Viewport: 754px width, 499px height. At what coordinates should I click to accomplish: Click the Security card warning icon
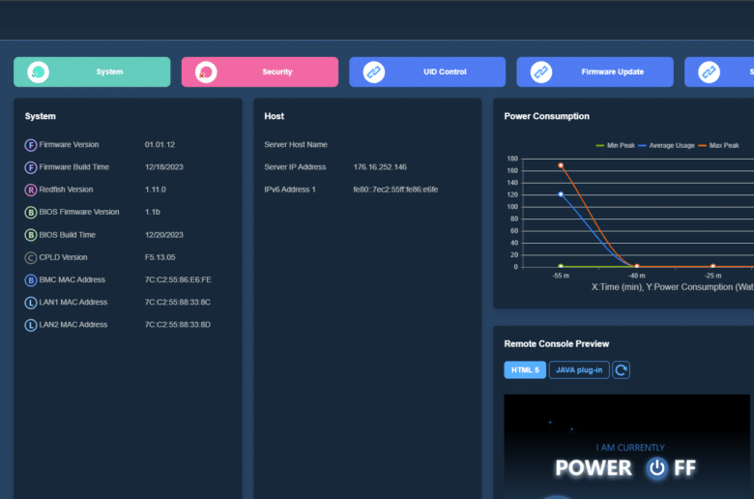206,73
